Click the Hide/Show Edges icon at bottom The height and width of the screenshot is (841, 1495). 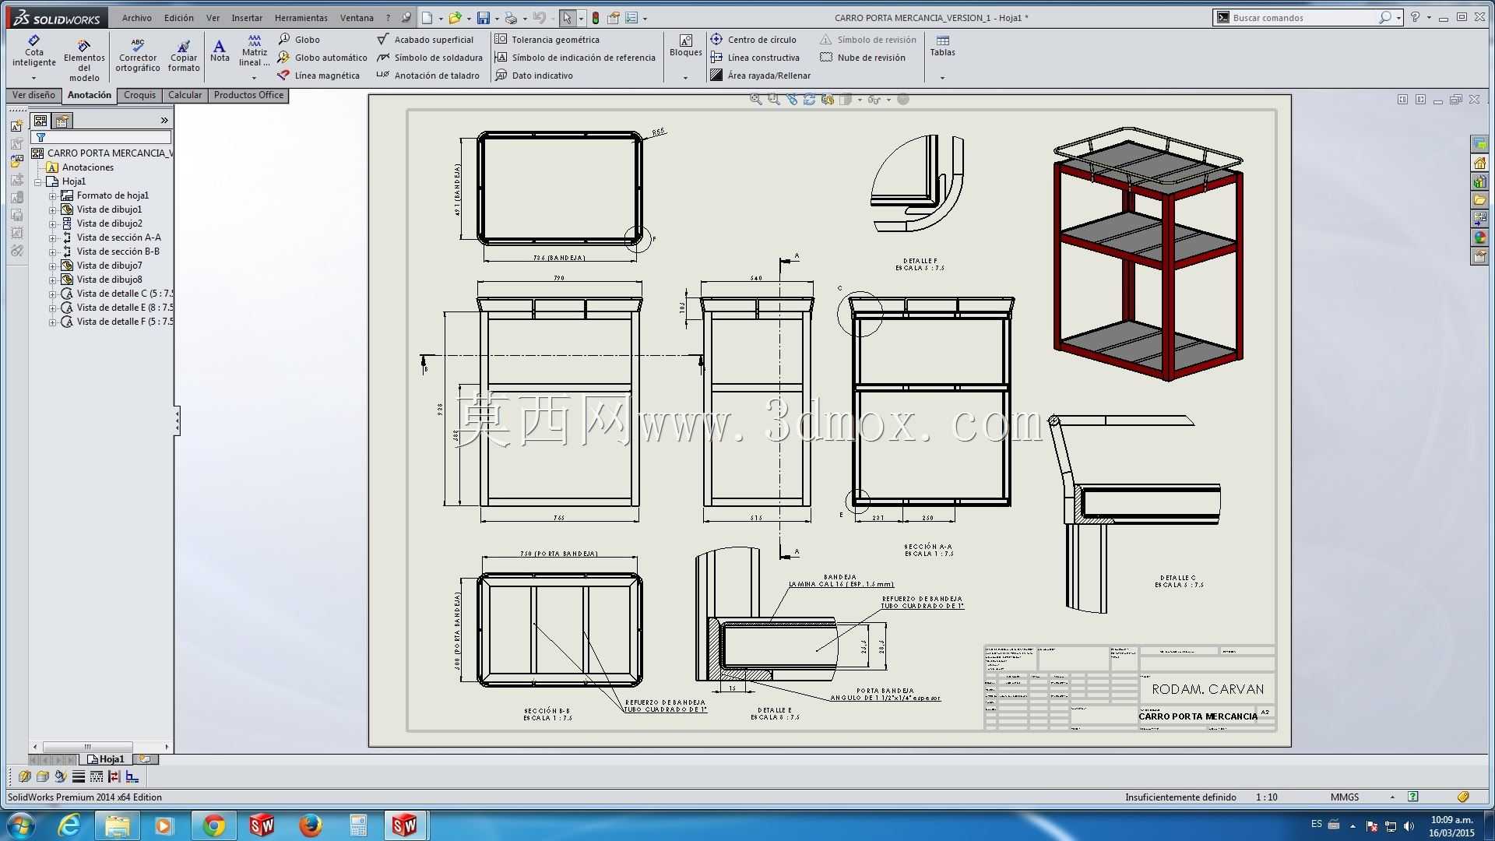[114, 776]
